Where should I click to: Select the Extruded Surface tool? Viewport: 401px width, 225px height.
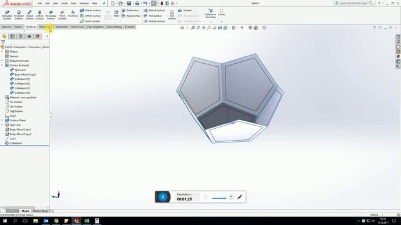(x=7, y=15)
